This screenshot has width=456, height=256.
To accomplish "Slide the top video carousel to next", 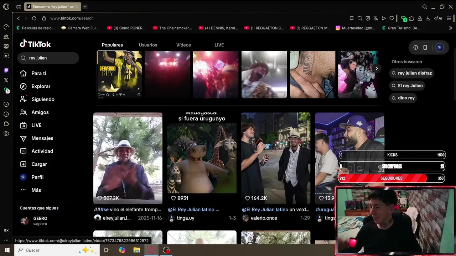I will 377,69.
